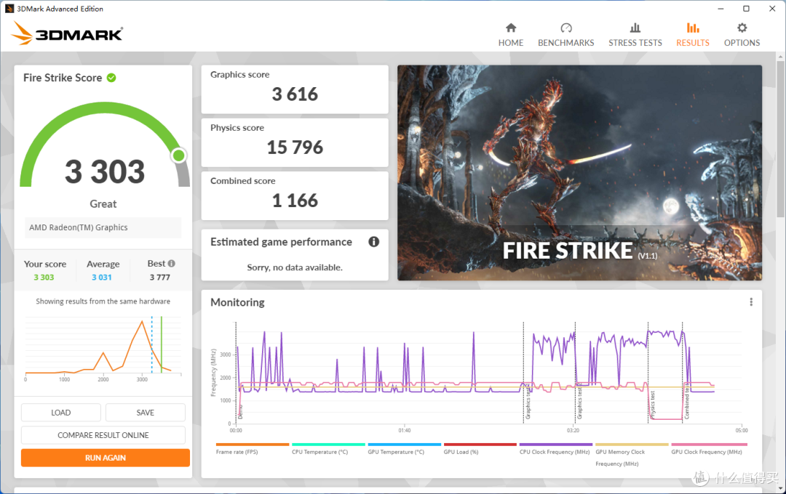Viewport: 786px width, 494px height.
Task: Toggle the CPU Clock Frequency legend
Action: (556, 448)
